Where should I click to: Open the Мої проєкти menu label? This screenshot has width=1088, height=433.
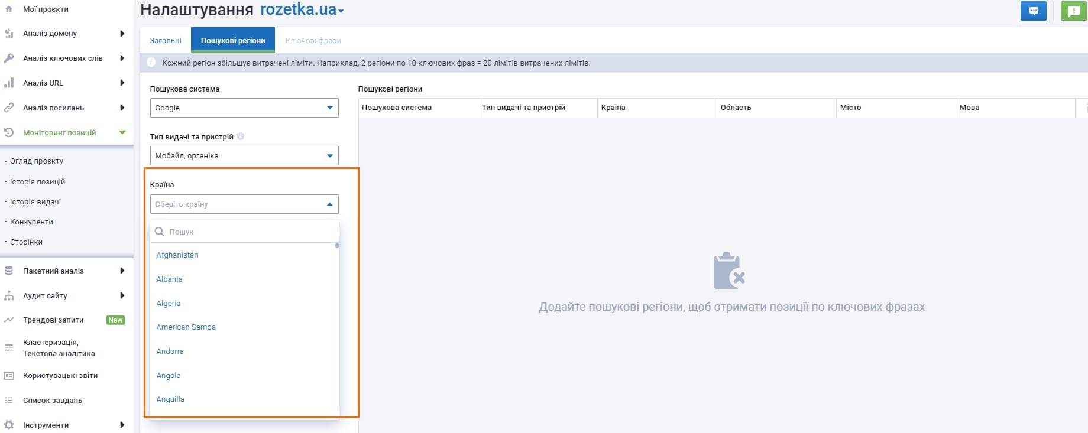[46, 9]
